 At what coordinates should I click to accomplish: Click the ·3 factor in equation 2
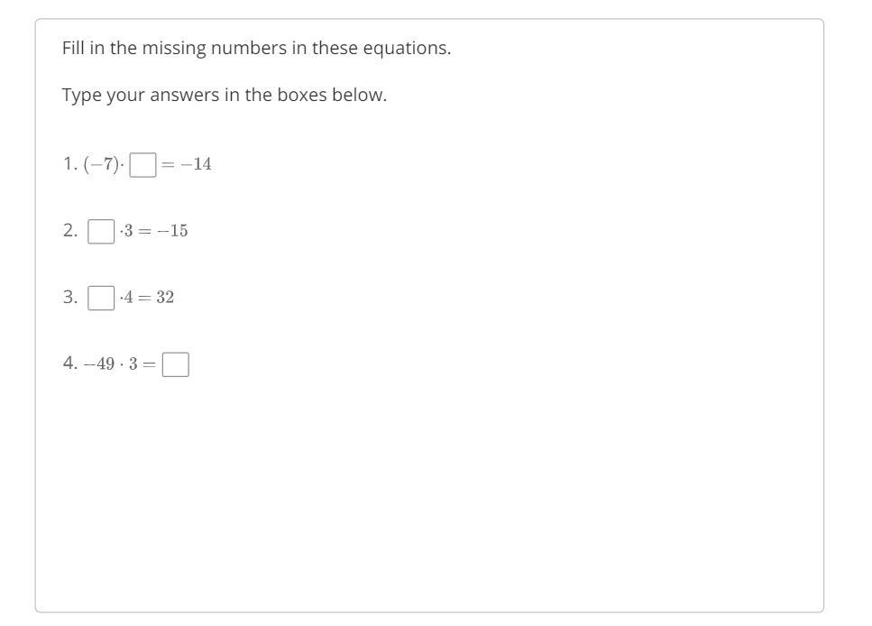[x=126, y=231]
